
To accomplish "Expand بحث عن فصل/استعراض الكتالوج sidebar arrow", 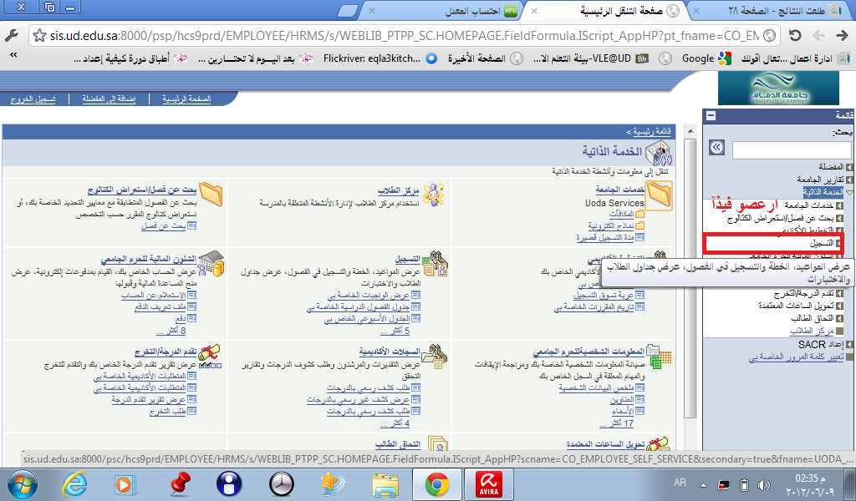I will pyautogui.click(x=839, y=218).
